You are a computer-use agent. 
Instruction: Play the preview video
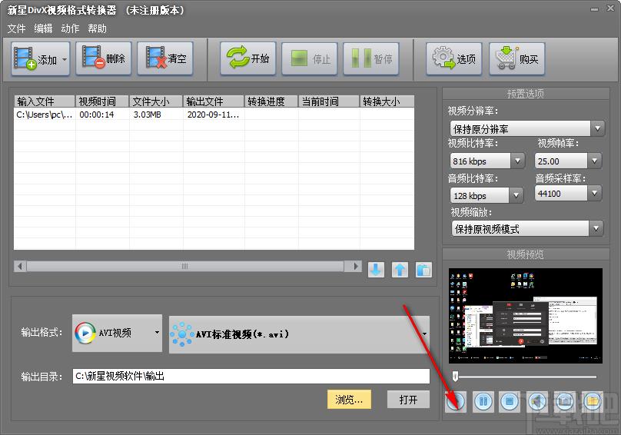[456, 402]
